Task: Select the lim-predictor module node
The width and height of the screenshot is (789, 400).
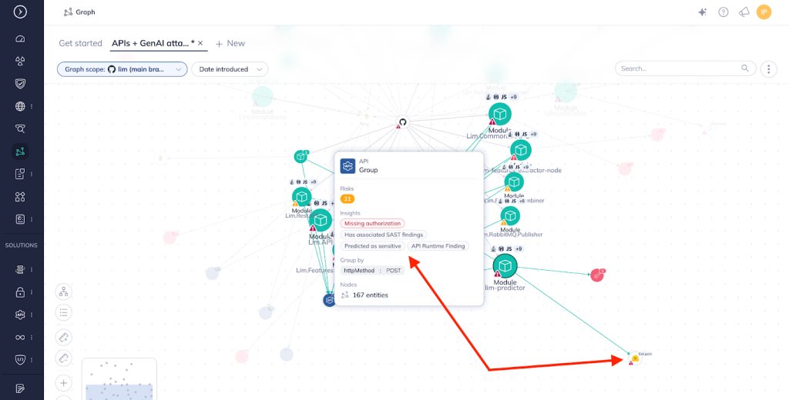Action: [x=505, y=266]
